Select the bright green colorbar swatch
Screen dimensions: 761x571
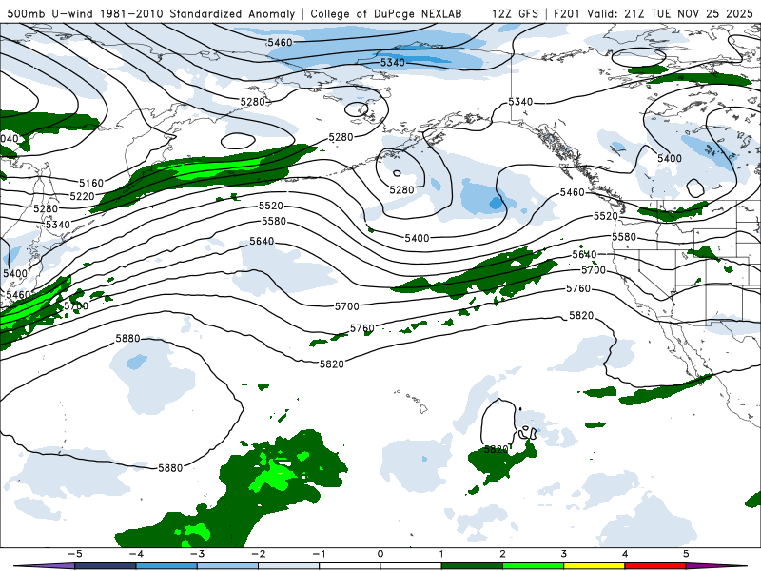click(x=533, y=566)
